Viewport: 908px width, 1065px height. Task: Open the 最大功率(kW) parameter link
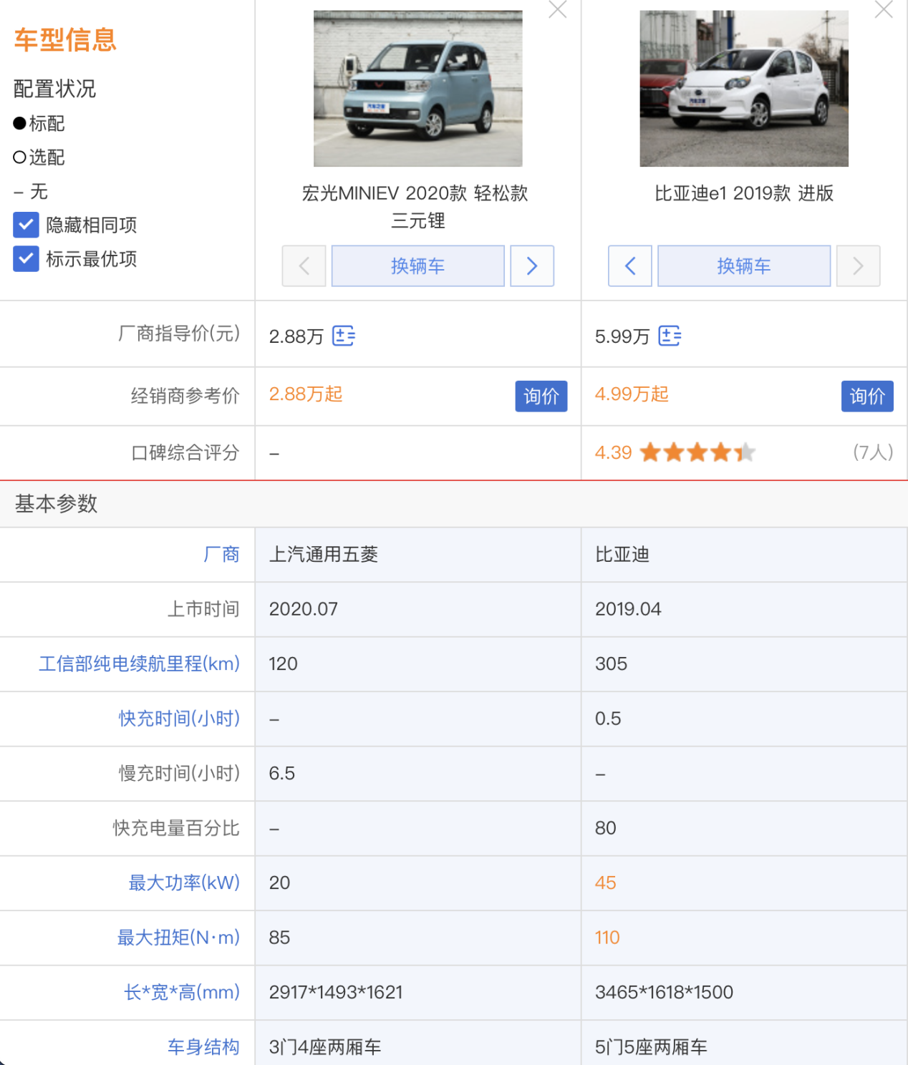coord(184,882)
